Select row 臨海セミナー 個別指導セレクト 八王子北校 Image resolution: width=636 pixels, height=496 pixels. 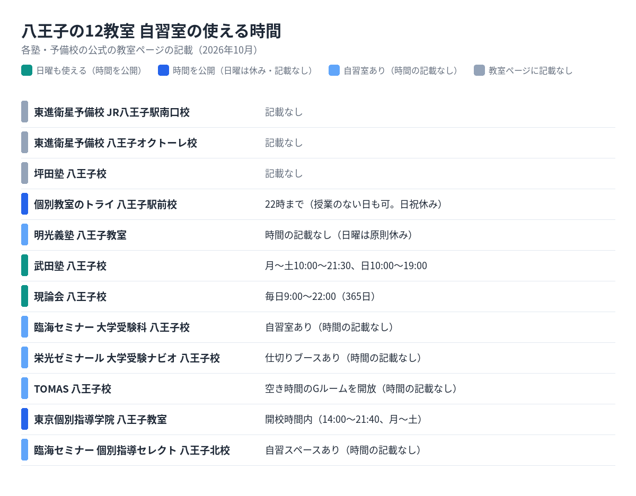(318, 450)
